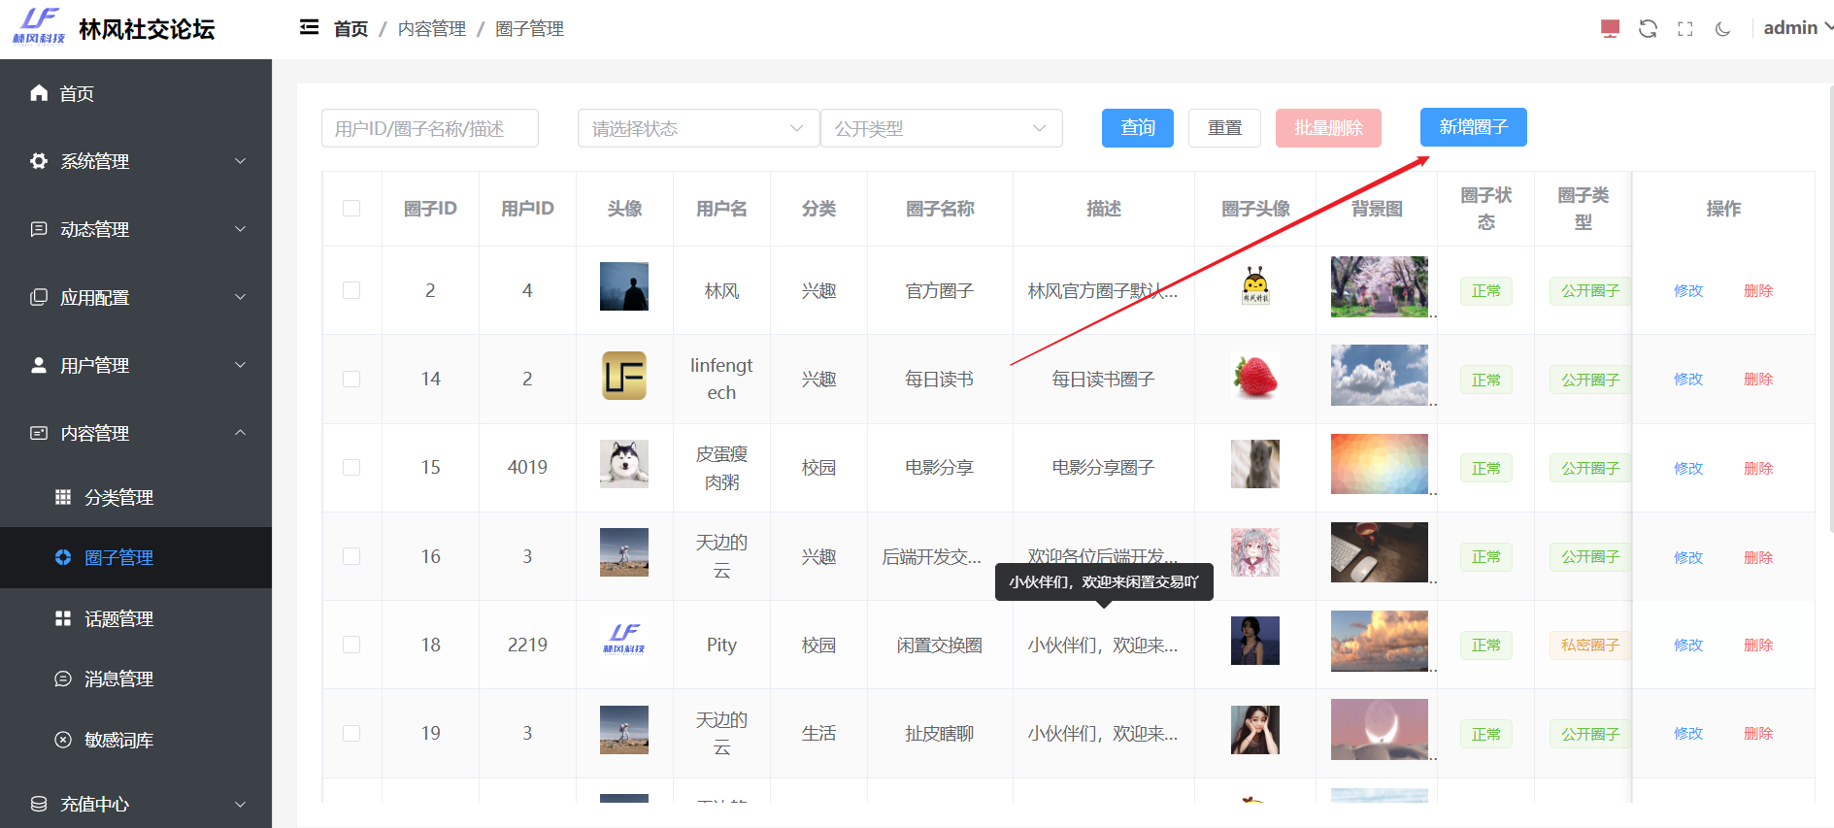Click the 新增圈子 add button

click(1474, 127)
